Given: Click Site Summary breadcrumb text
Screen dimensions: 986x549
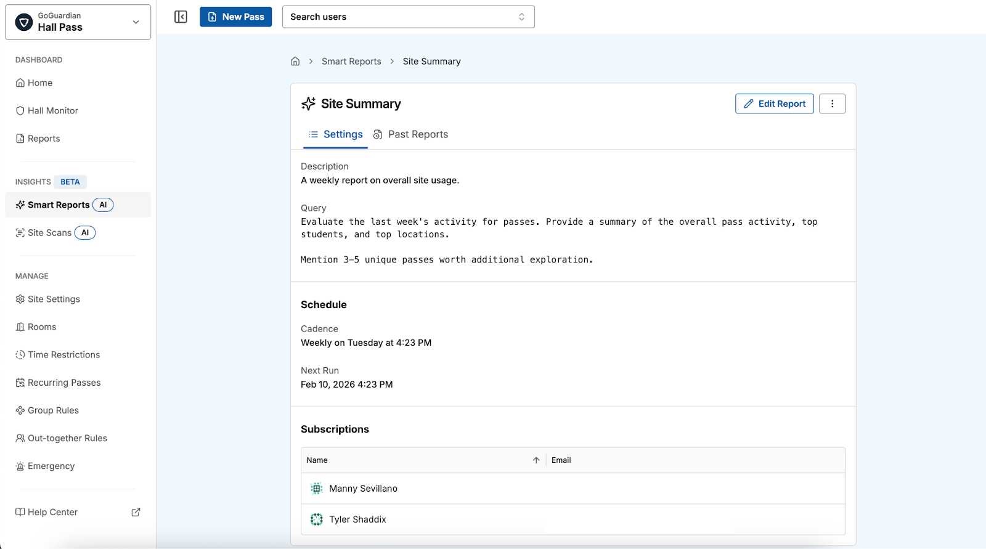Looking at the screenshot, I should 431,61.
